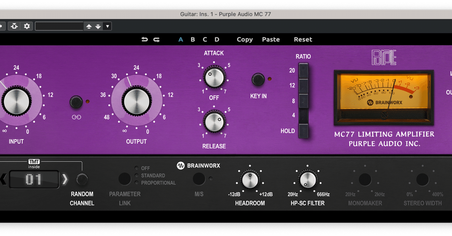Image resolution: width=452 pixels, height=236 pixels.
Task: Click the ATTACK knob
Action: (214, 77)
